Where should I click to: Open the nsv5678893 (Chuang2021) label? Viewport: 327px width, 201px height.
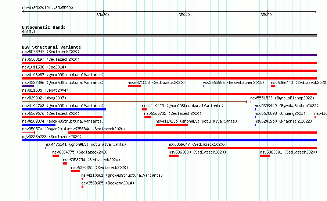[x=280, y=113]
